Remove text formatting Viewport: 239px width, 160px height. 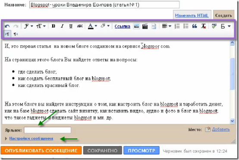(x=203, y=26)
